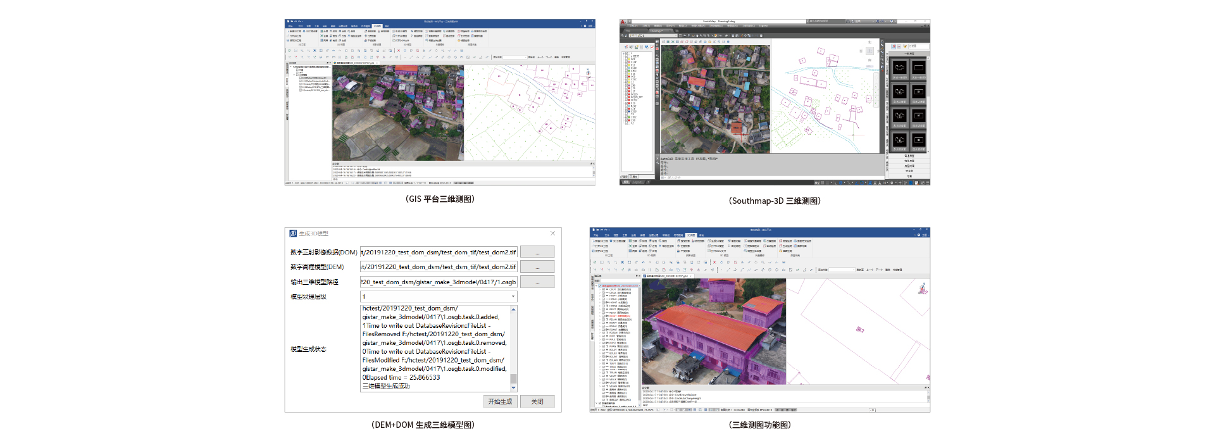Screen dimensions: 1215x443
Task: Switch to the 3D测图 ribbon tab
Action: pos(691,235)
